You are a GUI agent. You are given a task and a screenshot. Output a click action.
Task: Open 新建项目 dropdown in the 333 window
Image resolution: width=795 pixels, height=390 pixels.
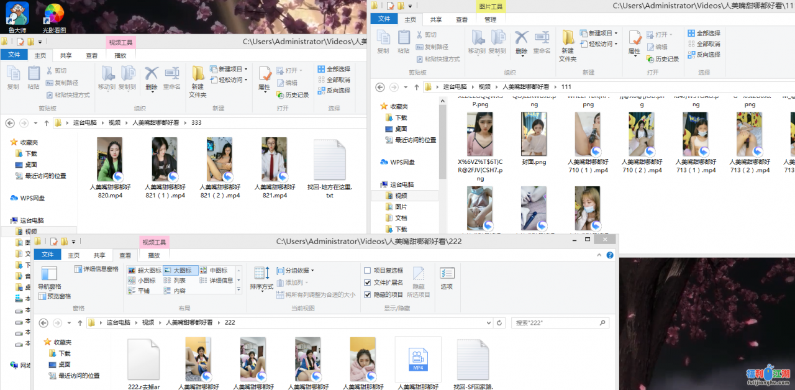pyautogui.click(x=229, y=69)
